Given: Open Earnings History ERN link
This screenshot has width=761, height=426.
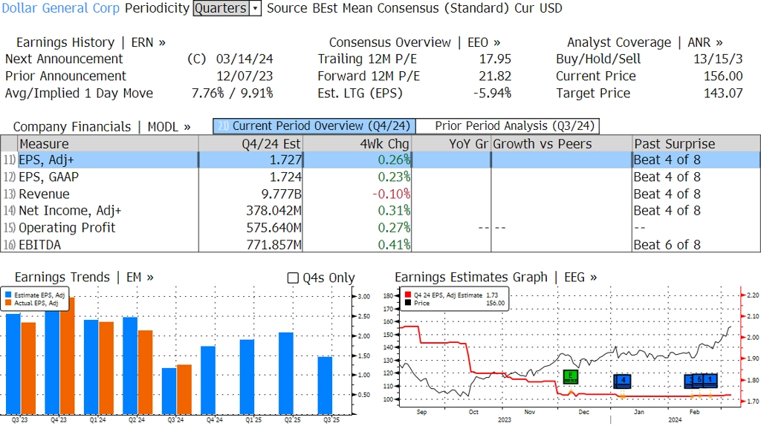Looking at the screenshot, I should (91, 42).
